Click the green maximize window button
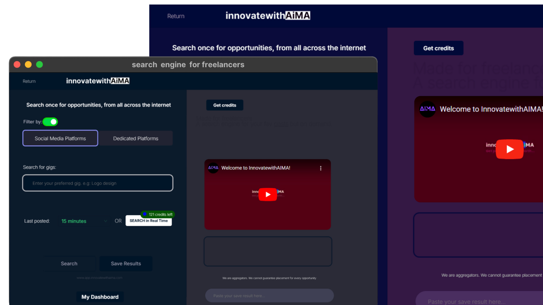543x305 pixels. click(40, 65)
